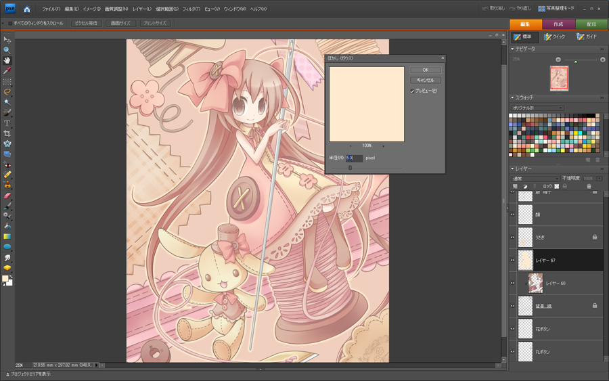Switch to the 配信 tab
The width and height of the screenshot is (609, 381).
591,24
